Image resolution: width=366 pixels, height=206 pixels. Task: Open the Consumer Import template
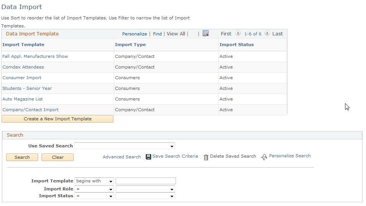(x=22, y=78)
